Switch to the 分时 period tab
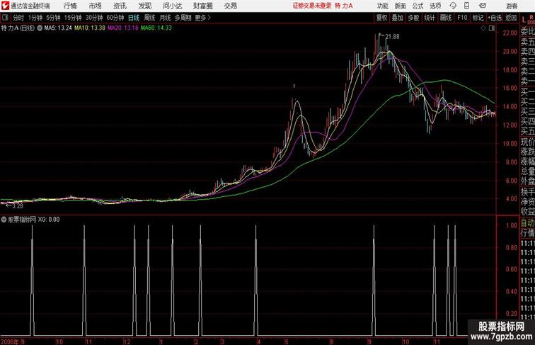This screenshot has width=535, height=345. (18, 18)
